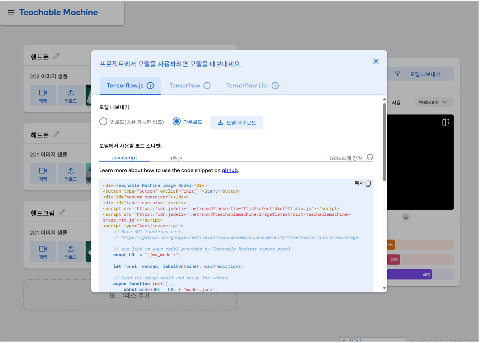This screenshot has height=343, width=480.
Task: Click the 핸드크림 sample image thumbnail
Action: 88,251
